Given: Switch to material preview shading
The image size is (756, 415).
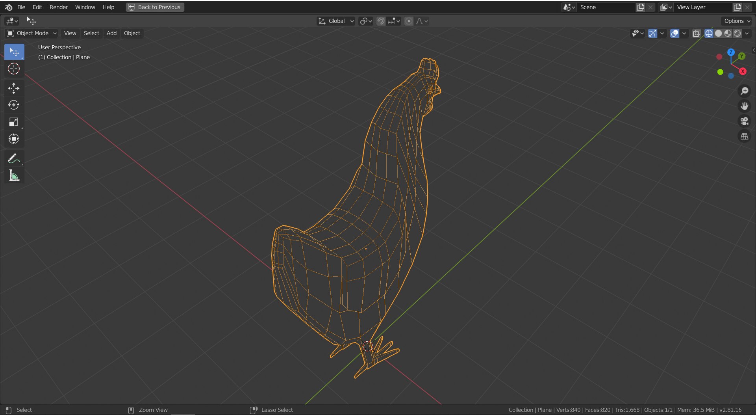Looking at the screenshot, I should (728, 33).
